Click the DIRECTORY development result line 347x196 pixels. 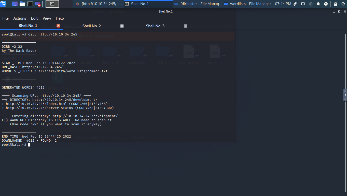[x=50, y=100]
